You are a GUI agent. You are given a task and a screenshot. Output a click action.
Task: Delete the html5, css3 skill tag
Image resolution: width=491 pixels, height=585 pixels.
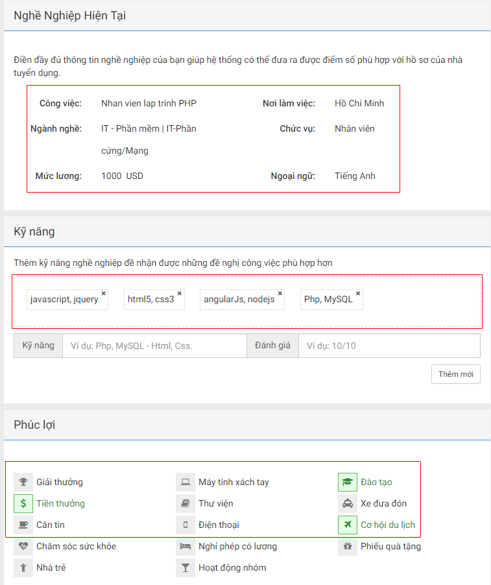pos(180,293)
